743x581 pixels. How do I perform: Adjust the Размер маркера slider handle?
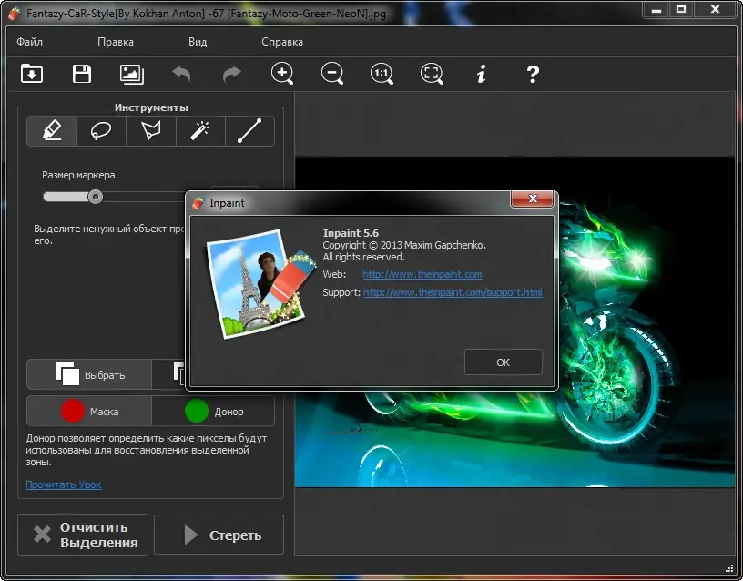pos(96,197)
